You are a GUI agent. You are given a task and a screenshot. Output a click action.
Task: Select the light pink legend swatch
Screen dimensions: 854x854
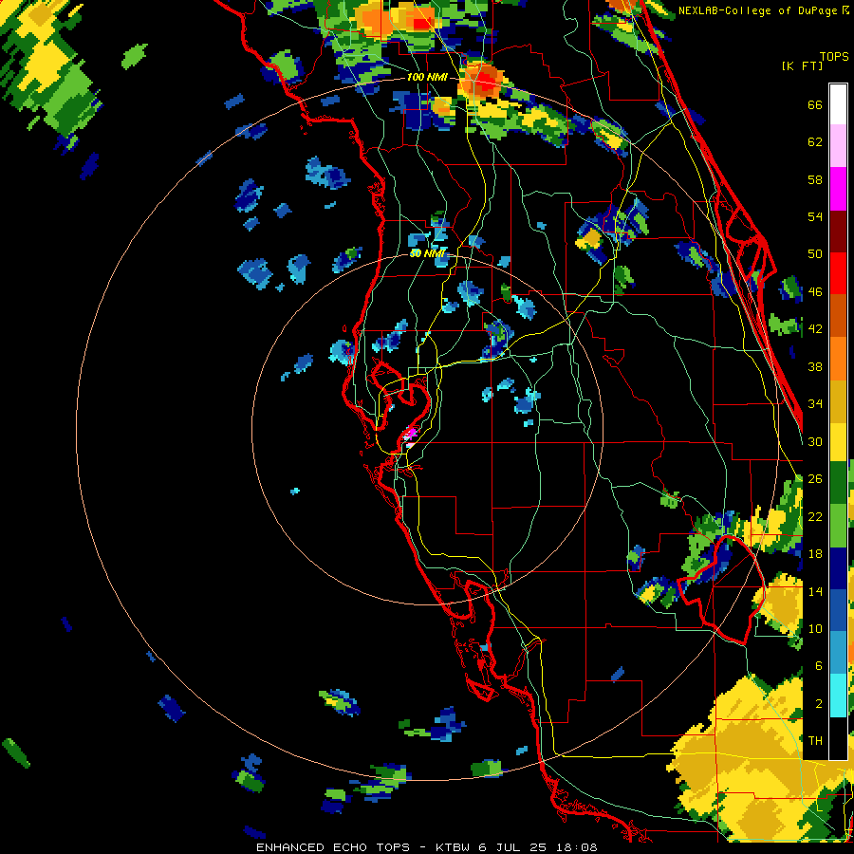point(838,146)
